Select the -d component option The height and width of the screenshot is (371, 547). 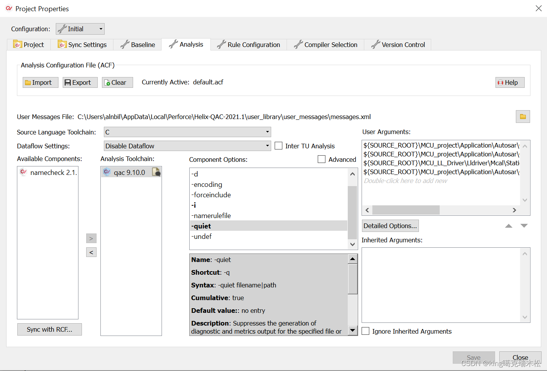268,174
